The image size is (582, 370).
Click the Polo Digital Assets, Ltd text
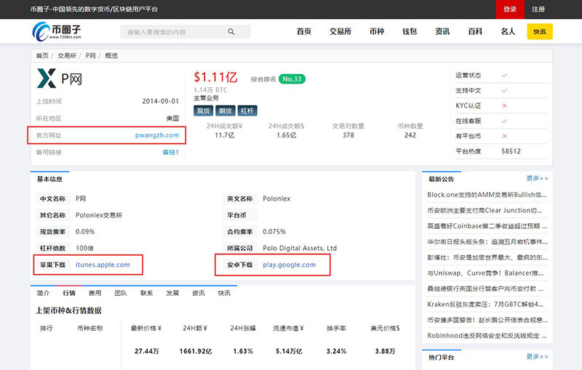tap(300, 248)
